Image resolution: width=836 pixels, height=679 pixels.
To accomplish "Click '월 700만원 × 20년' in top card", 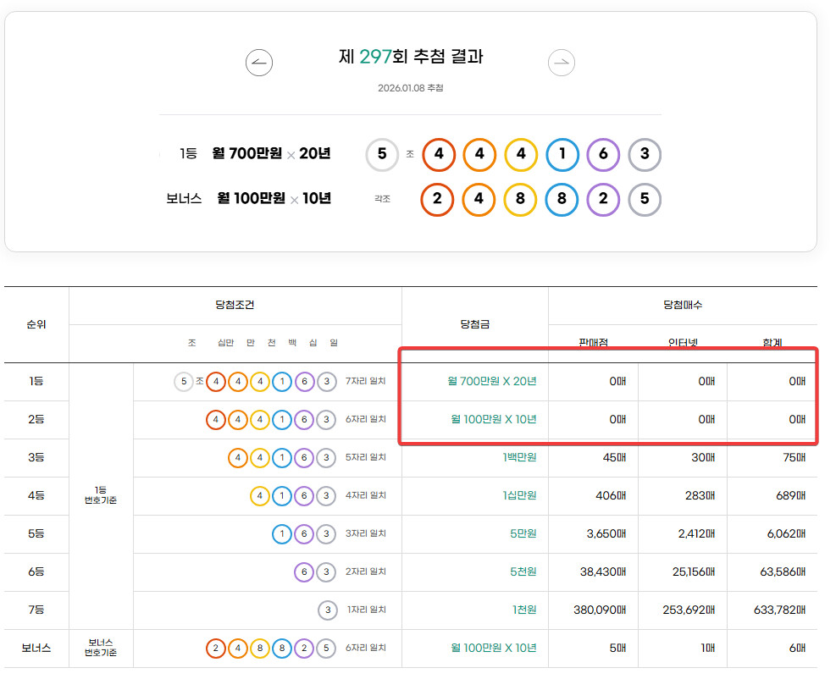I will [271, 153].
